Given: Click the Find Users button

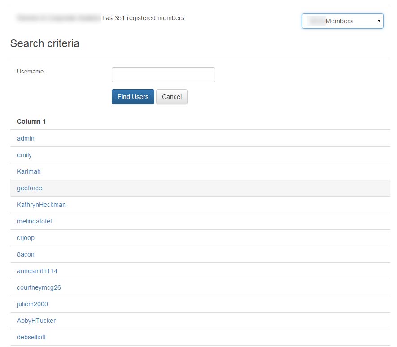Looking at the screenshot, I should point(133,97).
